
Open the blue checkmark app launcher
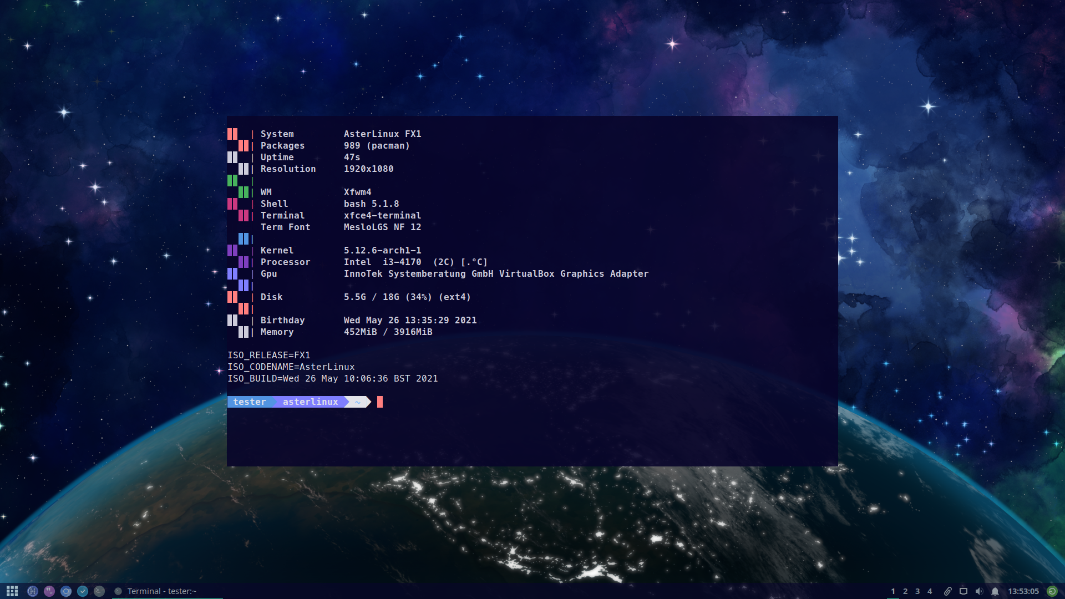point(83,591)
